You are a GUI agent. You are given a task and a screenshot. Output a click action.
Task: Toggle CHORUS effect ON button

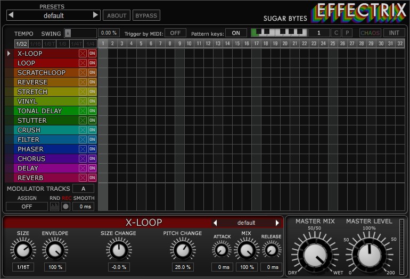[x=92, y=158]
